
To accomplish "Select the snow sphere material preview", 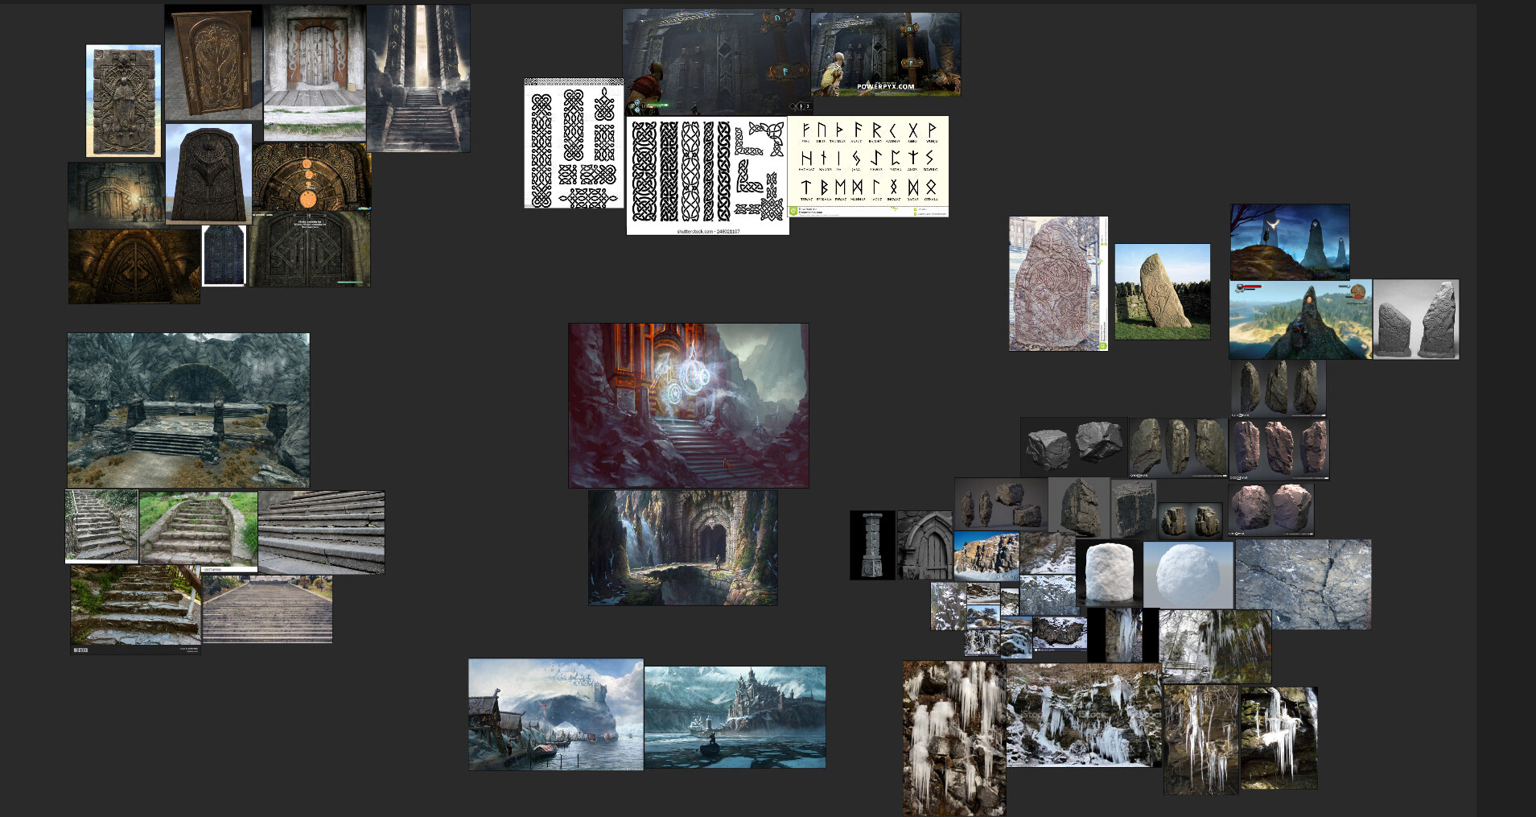I will [x=1188, y=575].
